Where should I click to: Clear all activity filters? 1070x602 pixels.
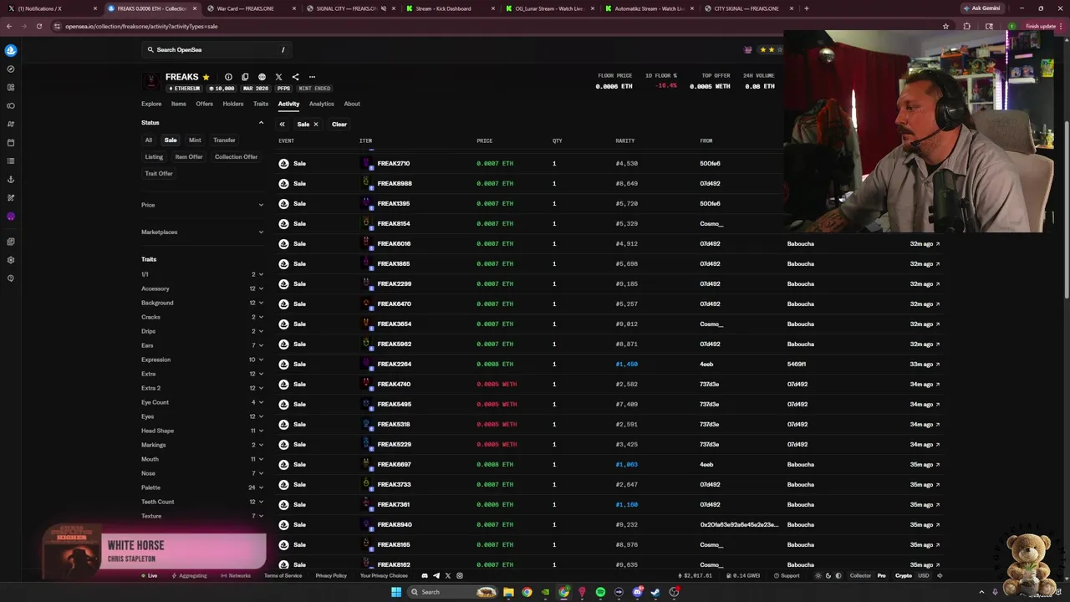click(x=339, y=124)
